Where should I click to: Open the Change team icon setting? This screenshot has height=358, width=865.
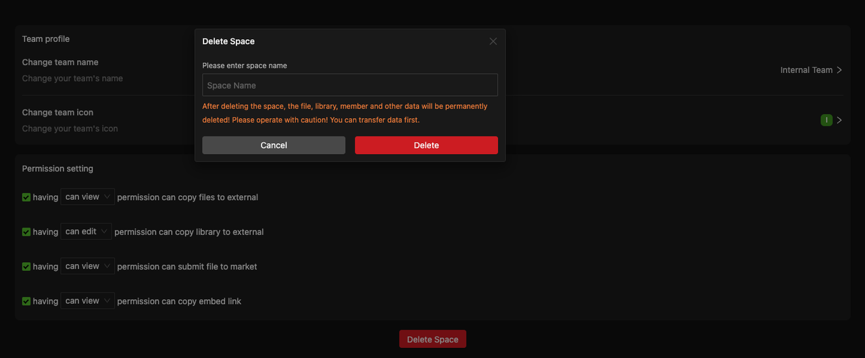point(57,112)
